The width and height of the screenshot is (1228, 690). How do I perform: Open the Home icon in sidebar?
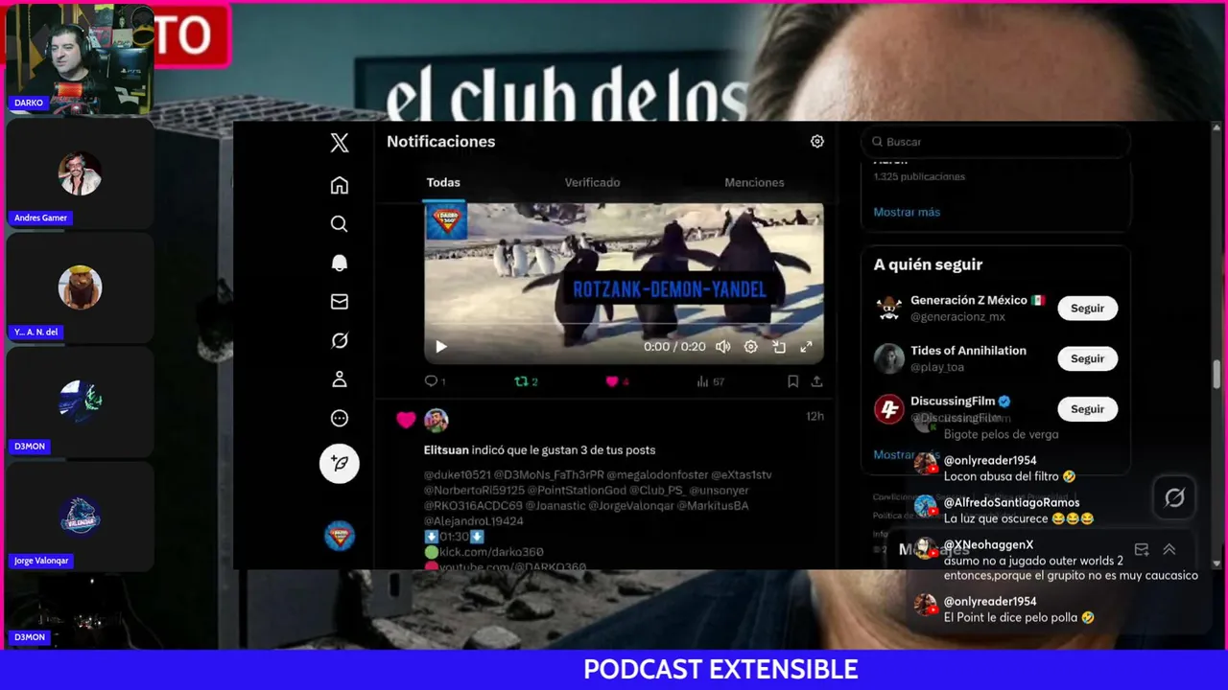click(x=340, y=185)
